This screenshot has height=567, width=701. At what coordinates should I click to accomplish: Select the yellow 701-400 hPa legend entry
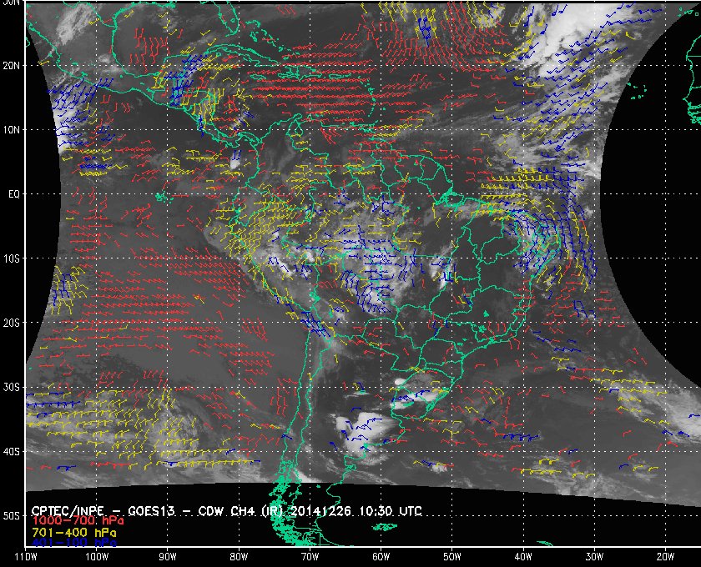[x=74, y=533]
